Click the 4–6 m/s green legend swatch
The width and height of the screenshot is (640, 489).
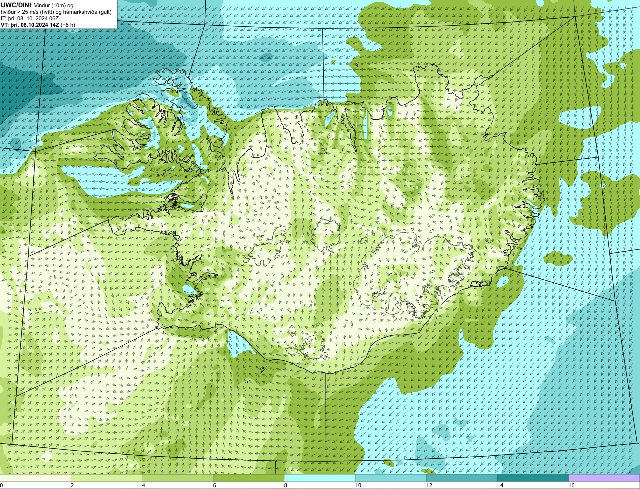pyautogui.click(x=178, y=478)
